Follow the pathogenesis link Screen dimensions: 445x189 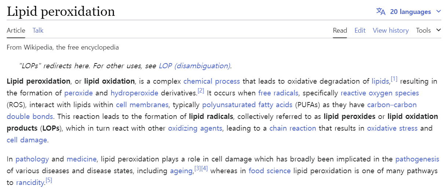click(417, 159)
